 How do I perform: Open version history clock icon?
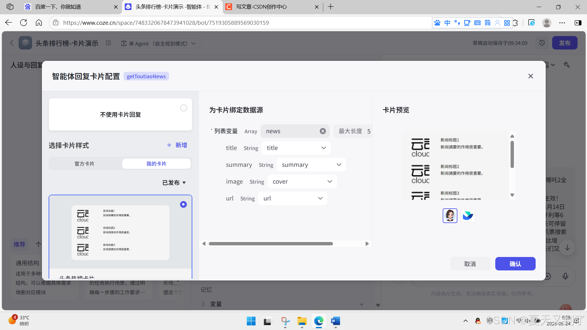click(542, 43)
